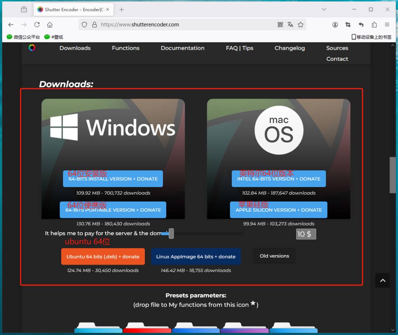Click the forward navigation arrow
398x335 pixels.
[24, 25]
